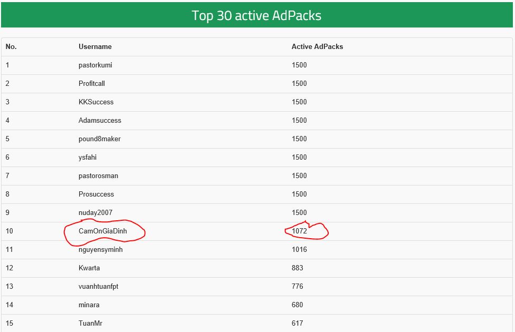Click the Active AdPacks column header

point(317,47)
